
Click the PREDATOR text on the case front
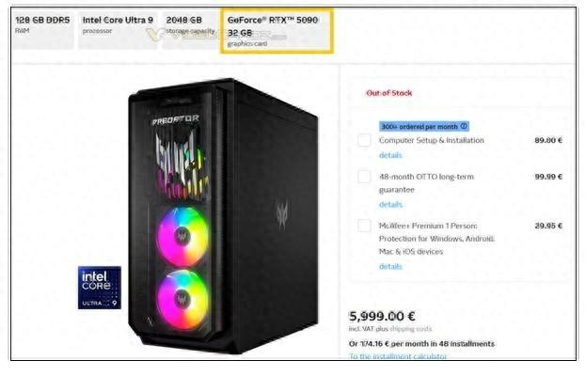tap(176, 120)
